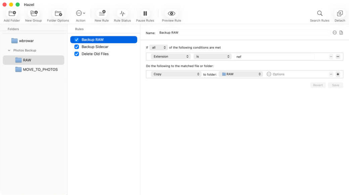Add a New Rule via toolbar
The width and height of the screenshot is (349, 195).
102,13
